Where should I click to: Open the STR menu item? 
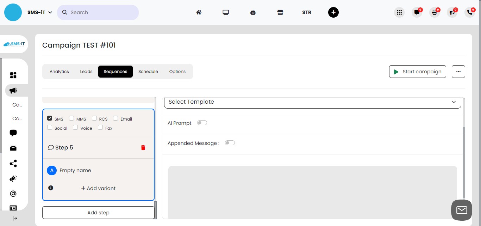[307, 12]
